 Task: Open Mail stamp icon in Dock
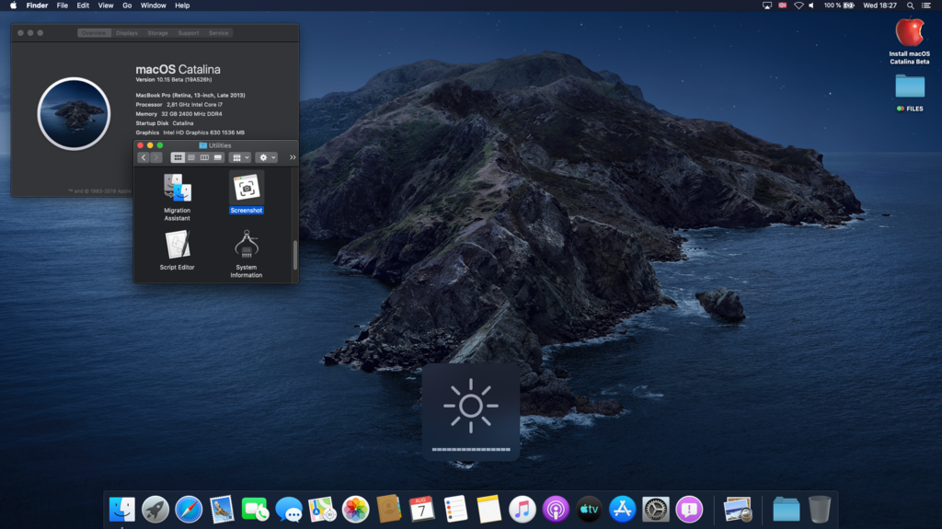coord(222,510)
